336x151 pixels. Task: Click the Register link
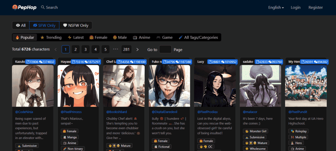pyautogui.click(x=315, y=7)
